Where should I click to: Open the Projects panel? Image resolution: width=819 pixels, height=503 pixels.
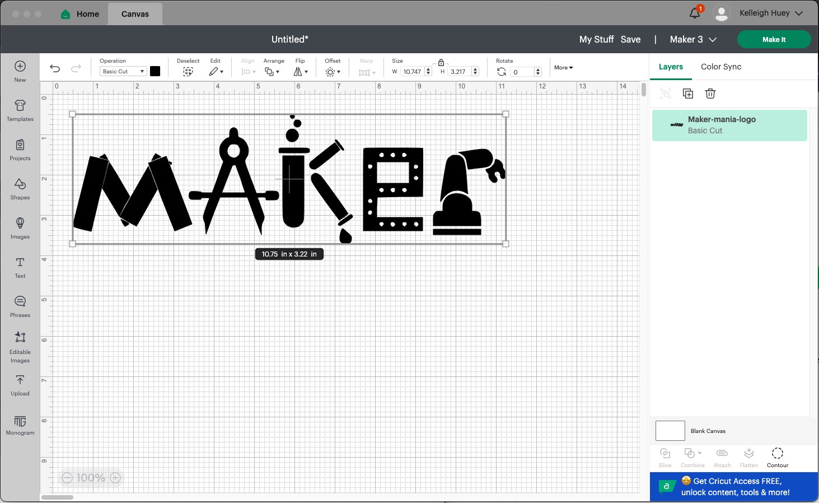20,150
